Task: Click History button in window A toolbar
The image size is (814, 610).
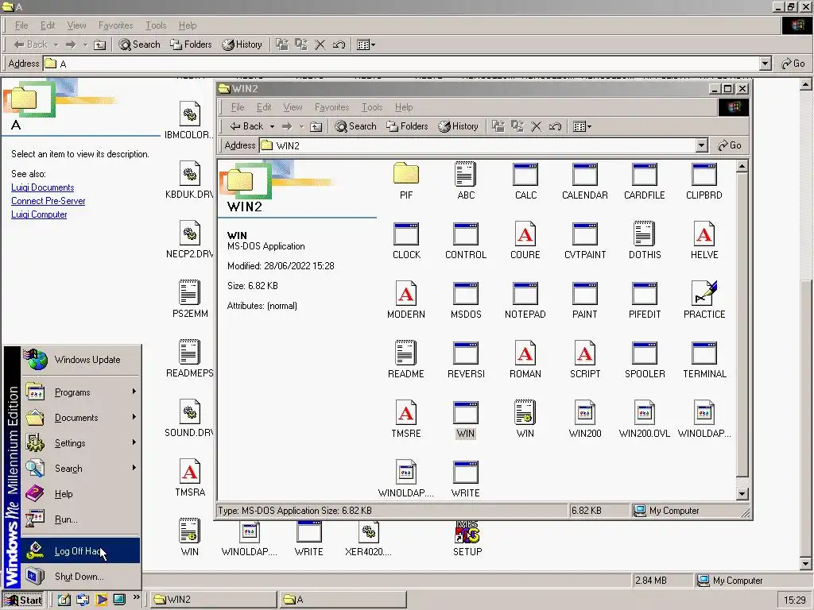Action: (x=242, y=44)
